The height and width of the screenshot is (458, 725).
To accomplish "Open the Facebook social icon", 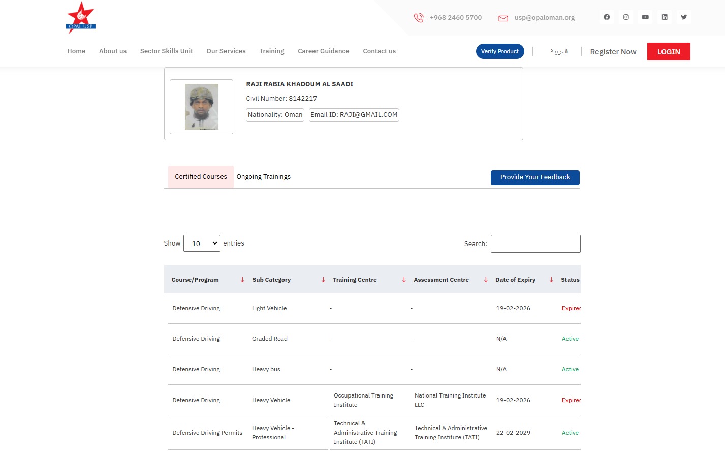I will point(607,17).
